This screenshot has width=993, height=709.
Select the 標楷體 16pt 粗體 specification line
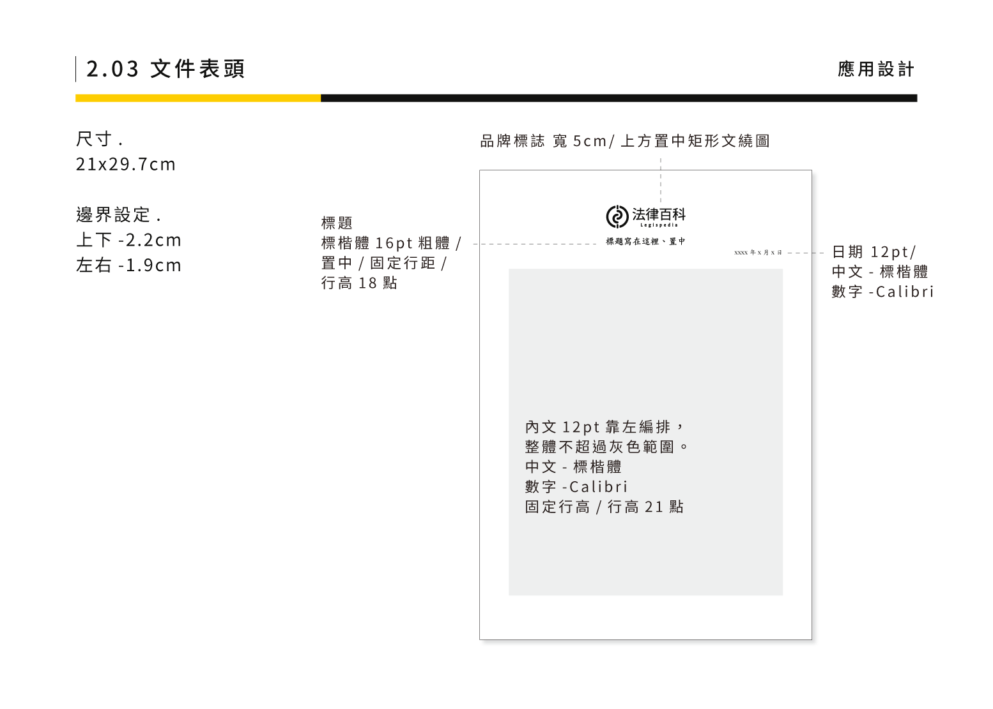390,243
